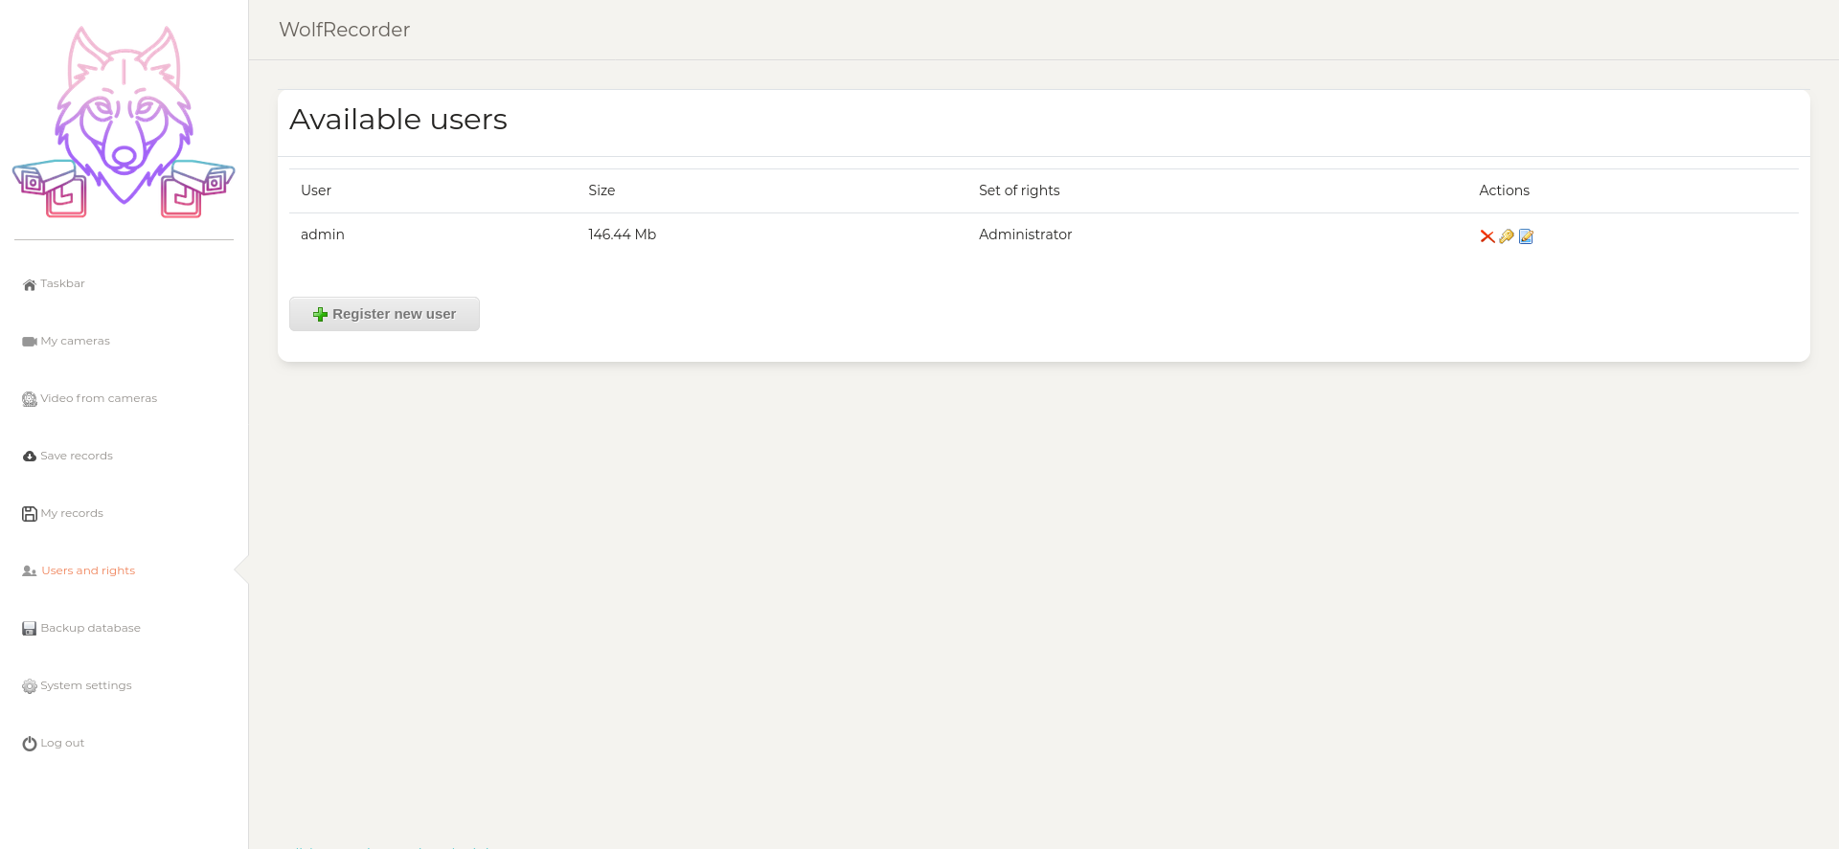Open My records from the sidebar
The image size is (1839, 849).
(x=71, y=513)
